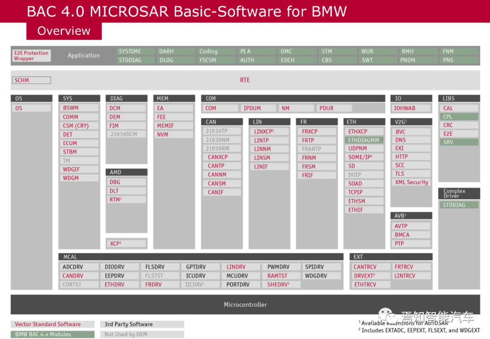Viewport: 490px width, 339px height.
Task: Select the FRARTP module
Action: 317,149
